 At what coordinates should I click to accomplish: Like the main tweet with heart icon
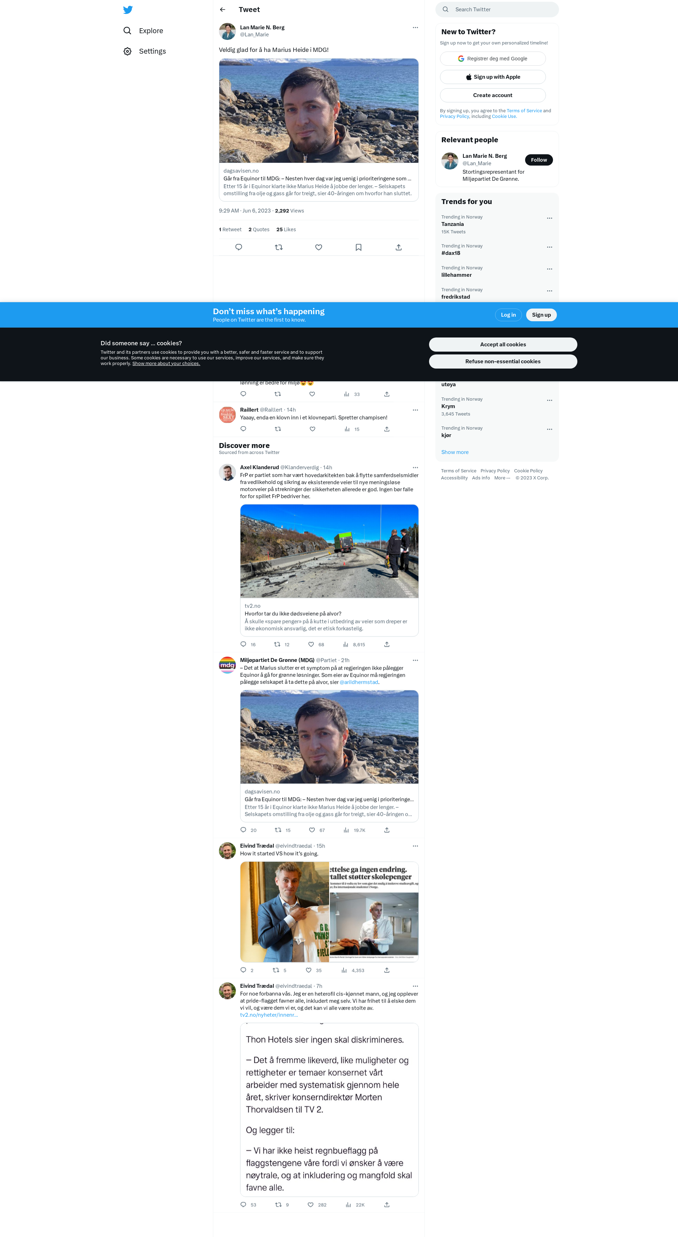319,247
